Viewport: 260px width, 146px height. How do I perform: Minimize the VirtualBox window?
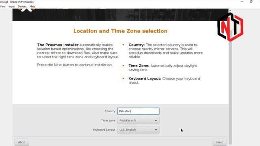(242, 2)
